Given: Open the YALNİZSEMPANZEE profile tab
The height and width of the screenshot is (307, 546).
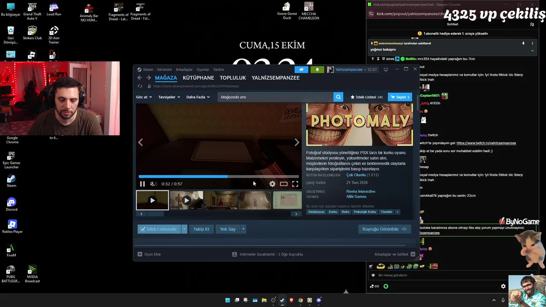Looking at the screenshot, I should coord(276,78).
